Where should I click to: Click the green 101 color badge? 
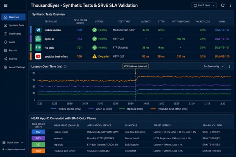[x=38, y=145]
